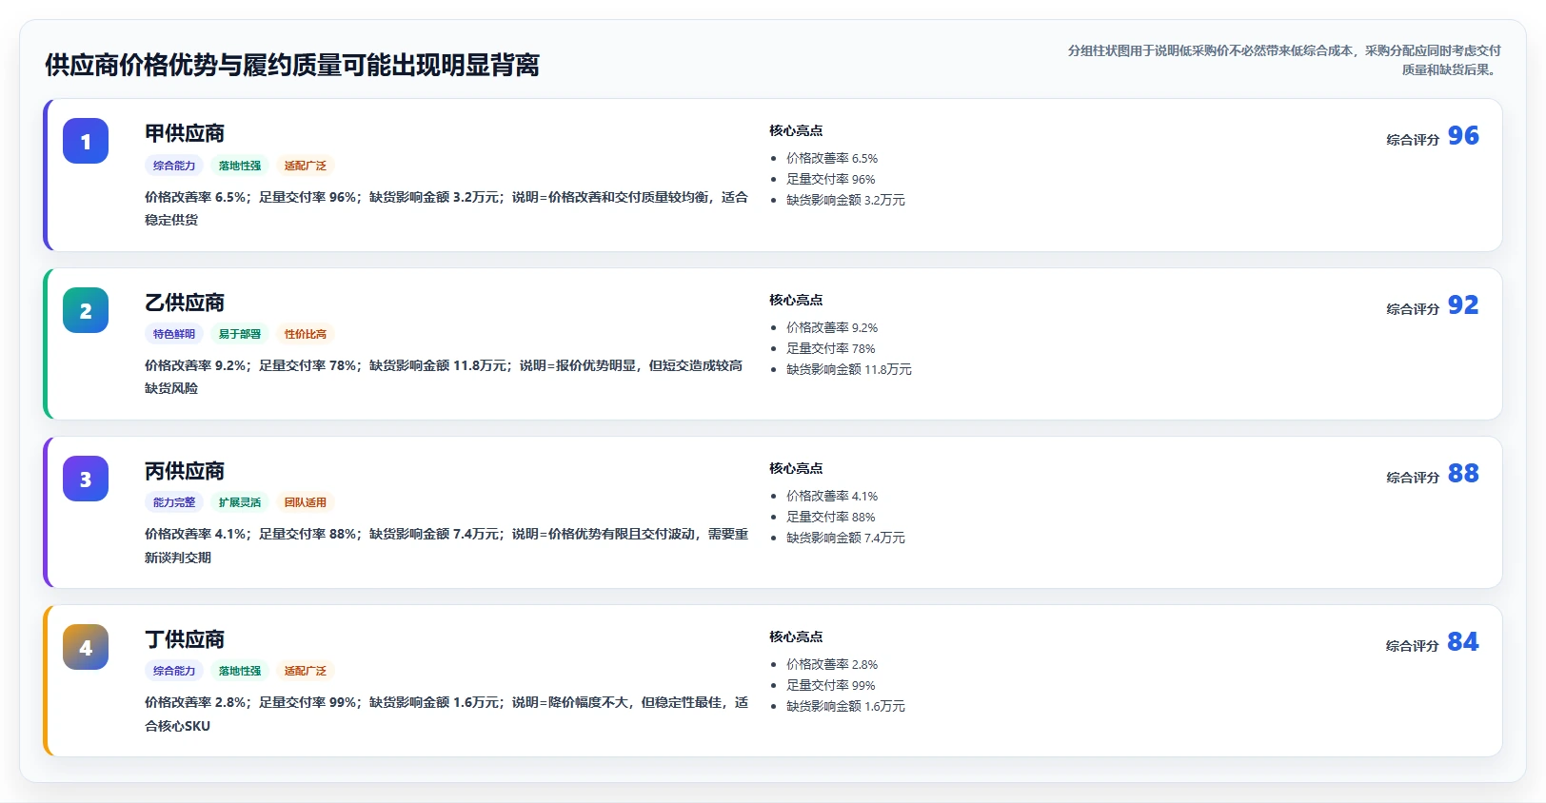Click the 易于部署 tag under 乙供应商
The image size is (1546, 803).
coord(240,334)
